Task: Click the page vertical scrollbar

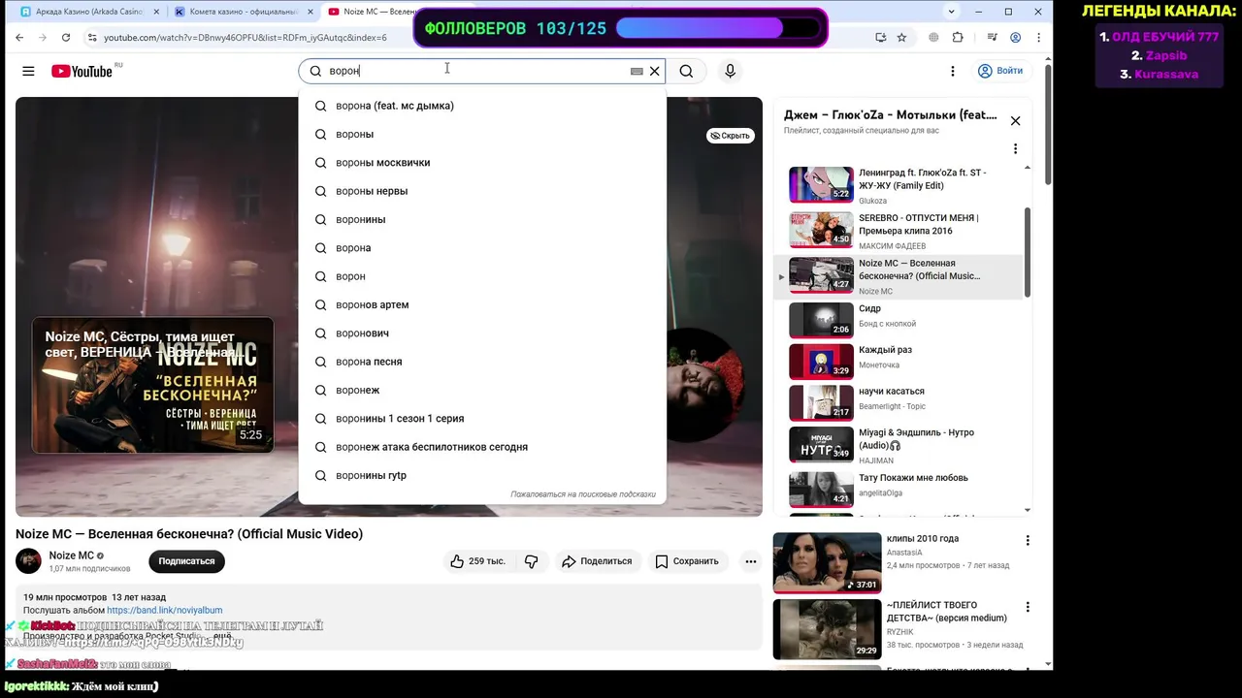Action: pos(1048,126)
